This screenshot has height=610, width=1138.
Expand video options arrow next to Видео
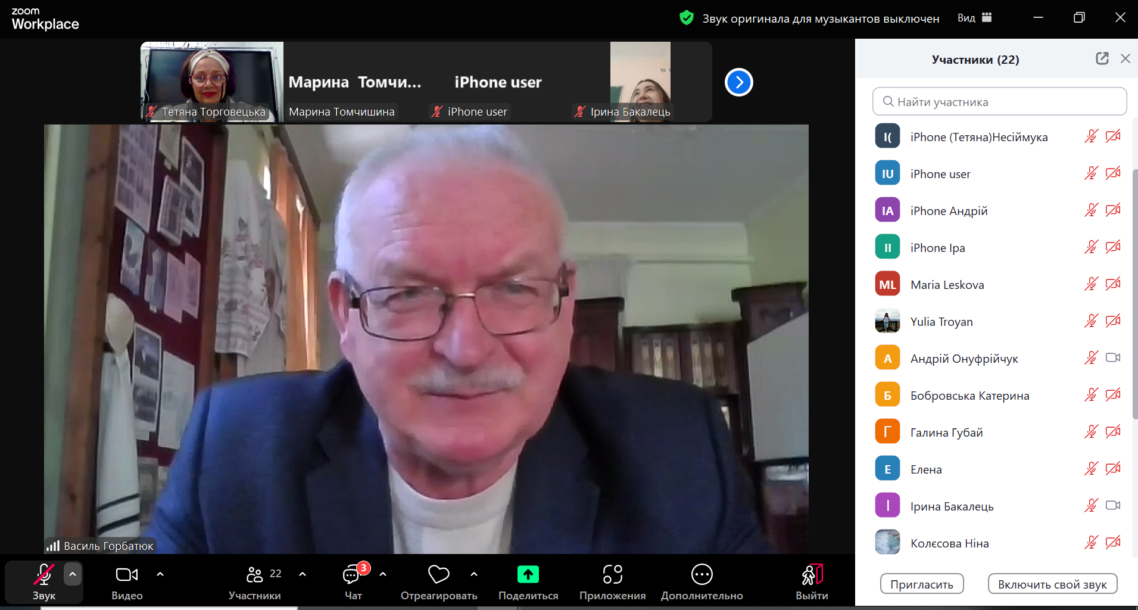coord(160,574)
